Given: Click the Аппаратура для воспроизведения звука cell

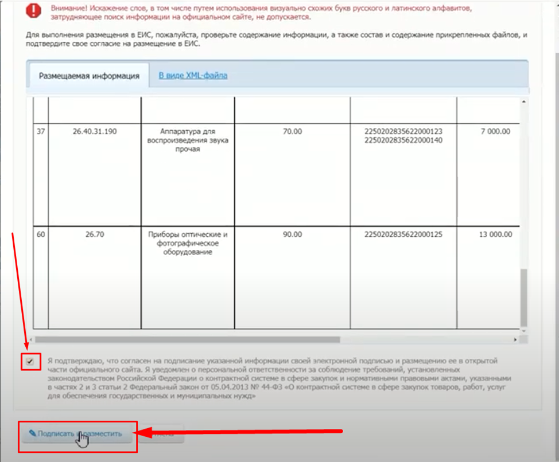Looking at the screenshot, I should tap(188, 140).
